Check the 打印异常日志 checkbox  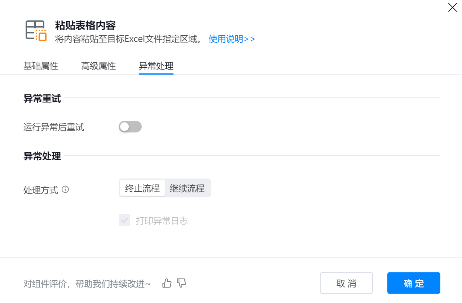[124, 220]
